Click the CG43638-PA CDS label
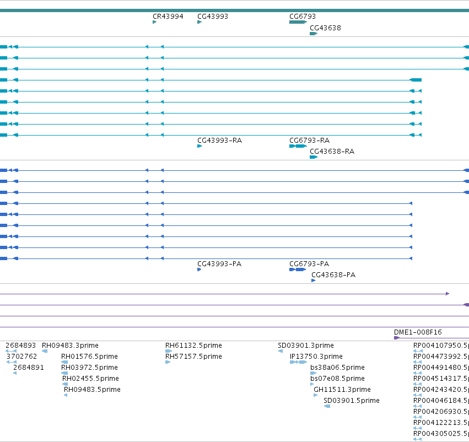 tap(333, 275)
